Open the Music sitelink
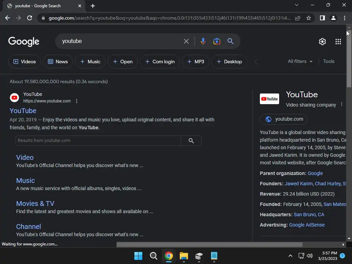Viewport: 352px width, 264px height. [x=25, y=180]
